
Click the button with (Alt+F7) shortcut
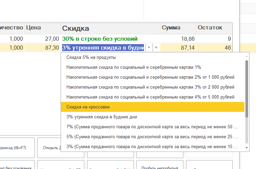pyautogui.click(x=17, y=148)
